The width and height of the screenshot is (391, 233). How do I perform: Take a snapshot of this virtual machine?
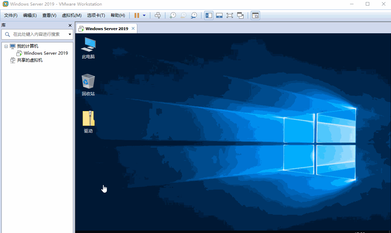coord(173,15)
